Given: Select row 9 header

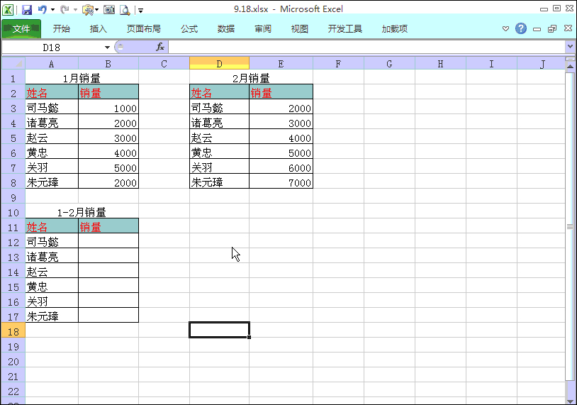Looking at the screenshot, I should click(13, 197).
